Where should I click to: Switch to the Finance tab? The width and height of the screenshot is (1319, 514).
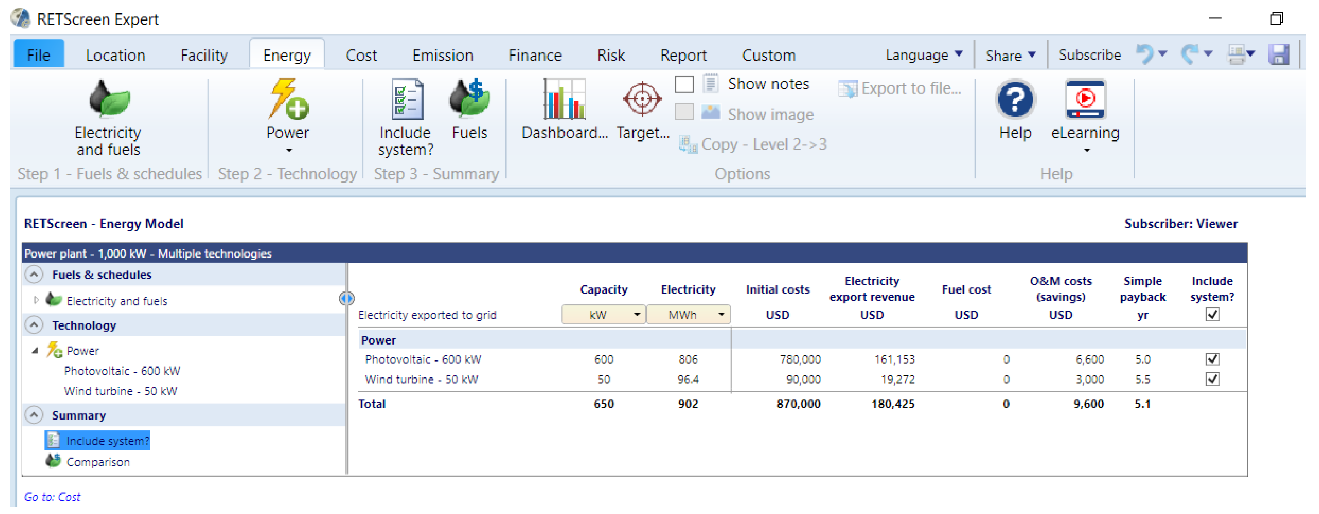534,55
